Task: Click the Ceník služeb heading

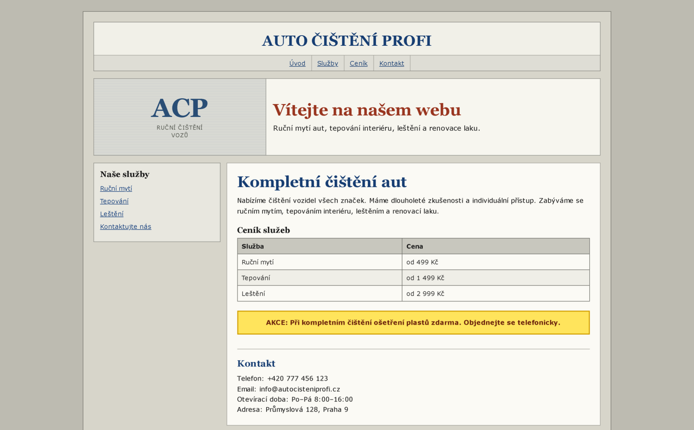Action: click(x=263, y=230)
